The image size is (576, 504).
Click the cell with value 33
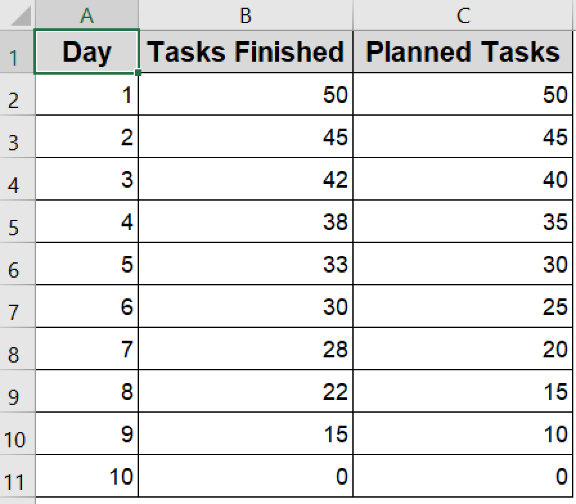246,266
